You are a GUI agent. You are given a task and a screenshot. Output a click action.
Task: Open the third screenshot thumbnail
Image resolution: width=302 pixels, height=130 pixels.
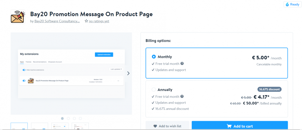point(60,126)
